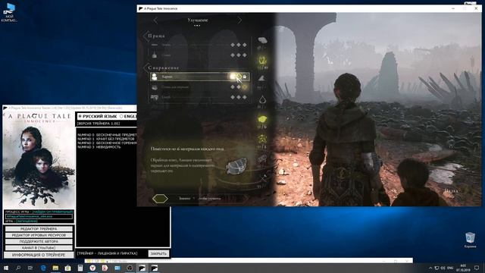Click the pouch illustration in description area
Image resolution: width=485 pixels, height=273 pixels.
click(237, 165)
